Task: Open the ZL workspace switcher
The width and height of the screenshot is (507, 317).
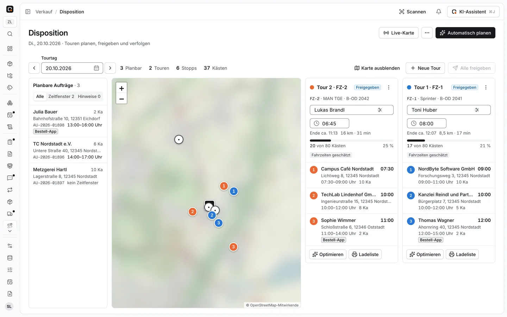Action: point(10,22)
